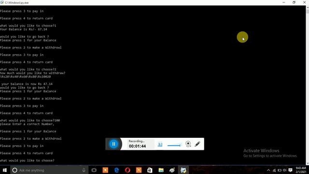Click 'what would you like to choose?1' line
This screenshot has height=174, width=309.
point(28,26)
